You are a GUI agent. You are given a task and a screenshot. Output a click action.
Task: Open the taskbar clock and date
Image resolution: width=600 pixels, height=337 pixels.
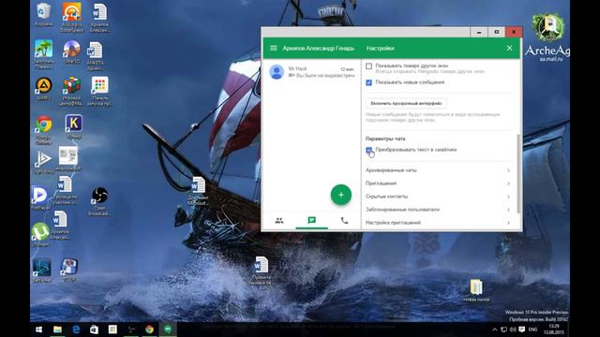point(554,330)
